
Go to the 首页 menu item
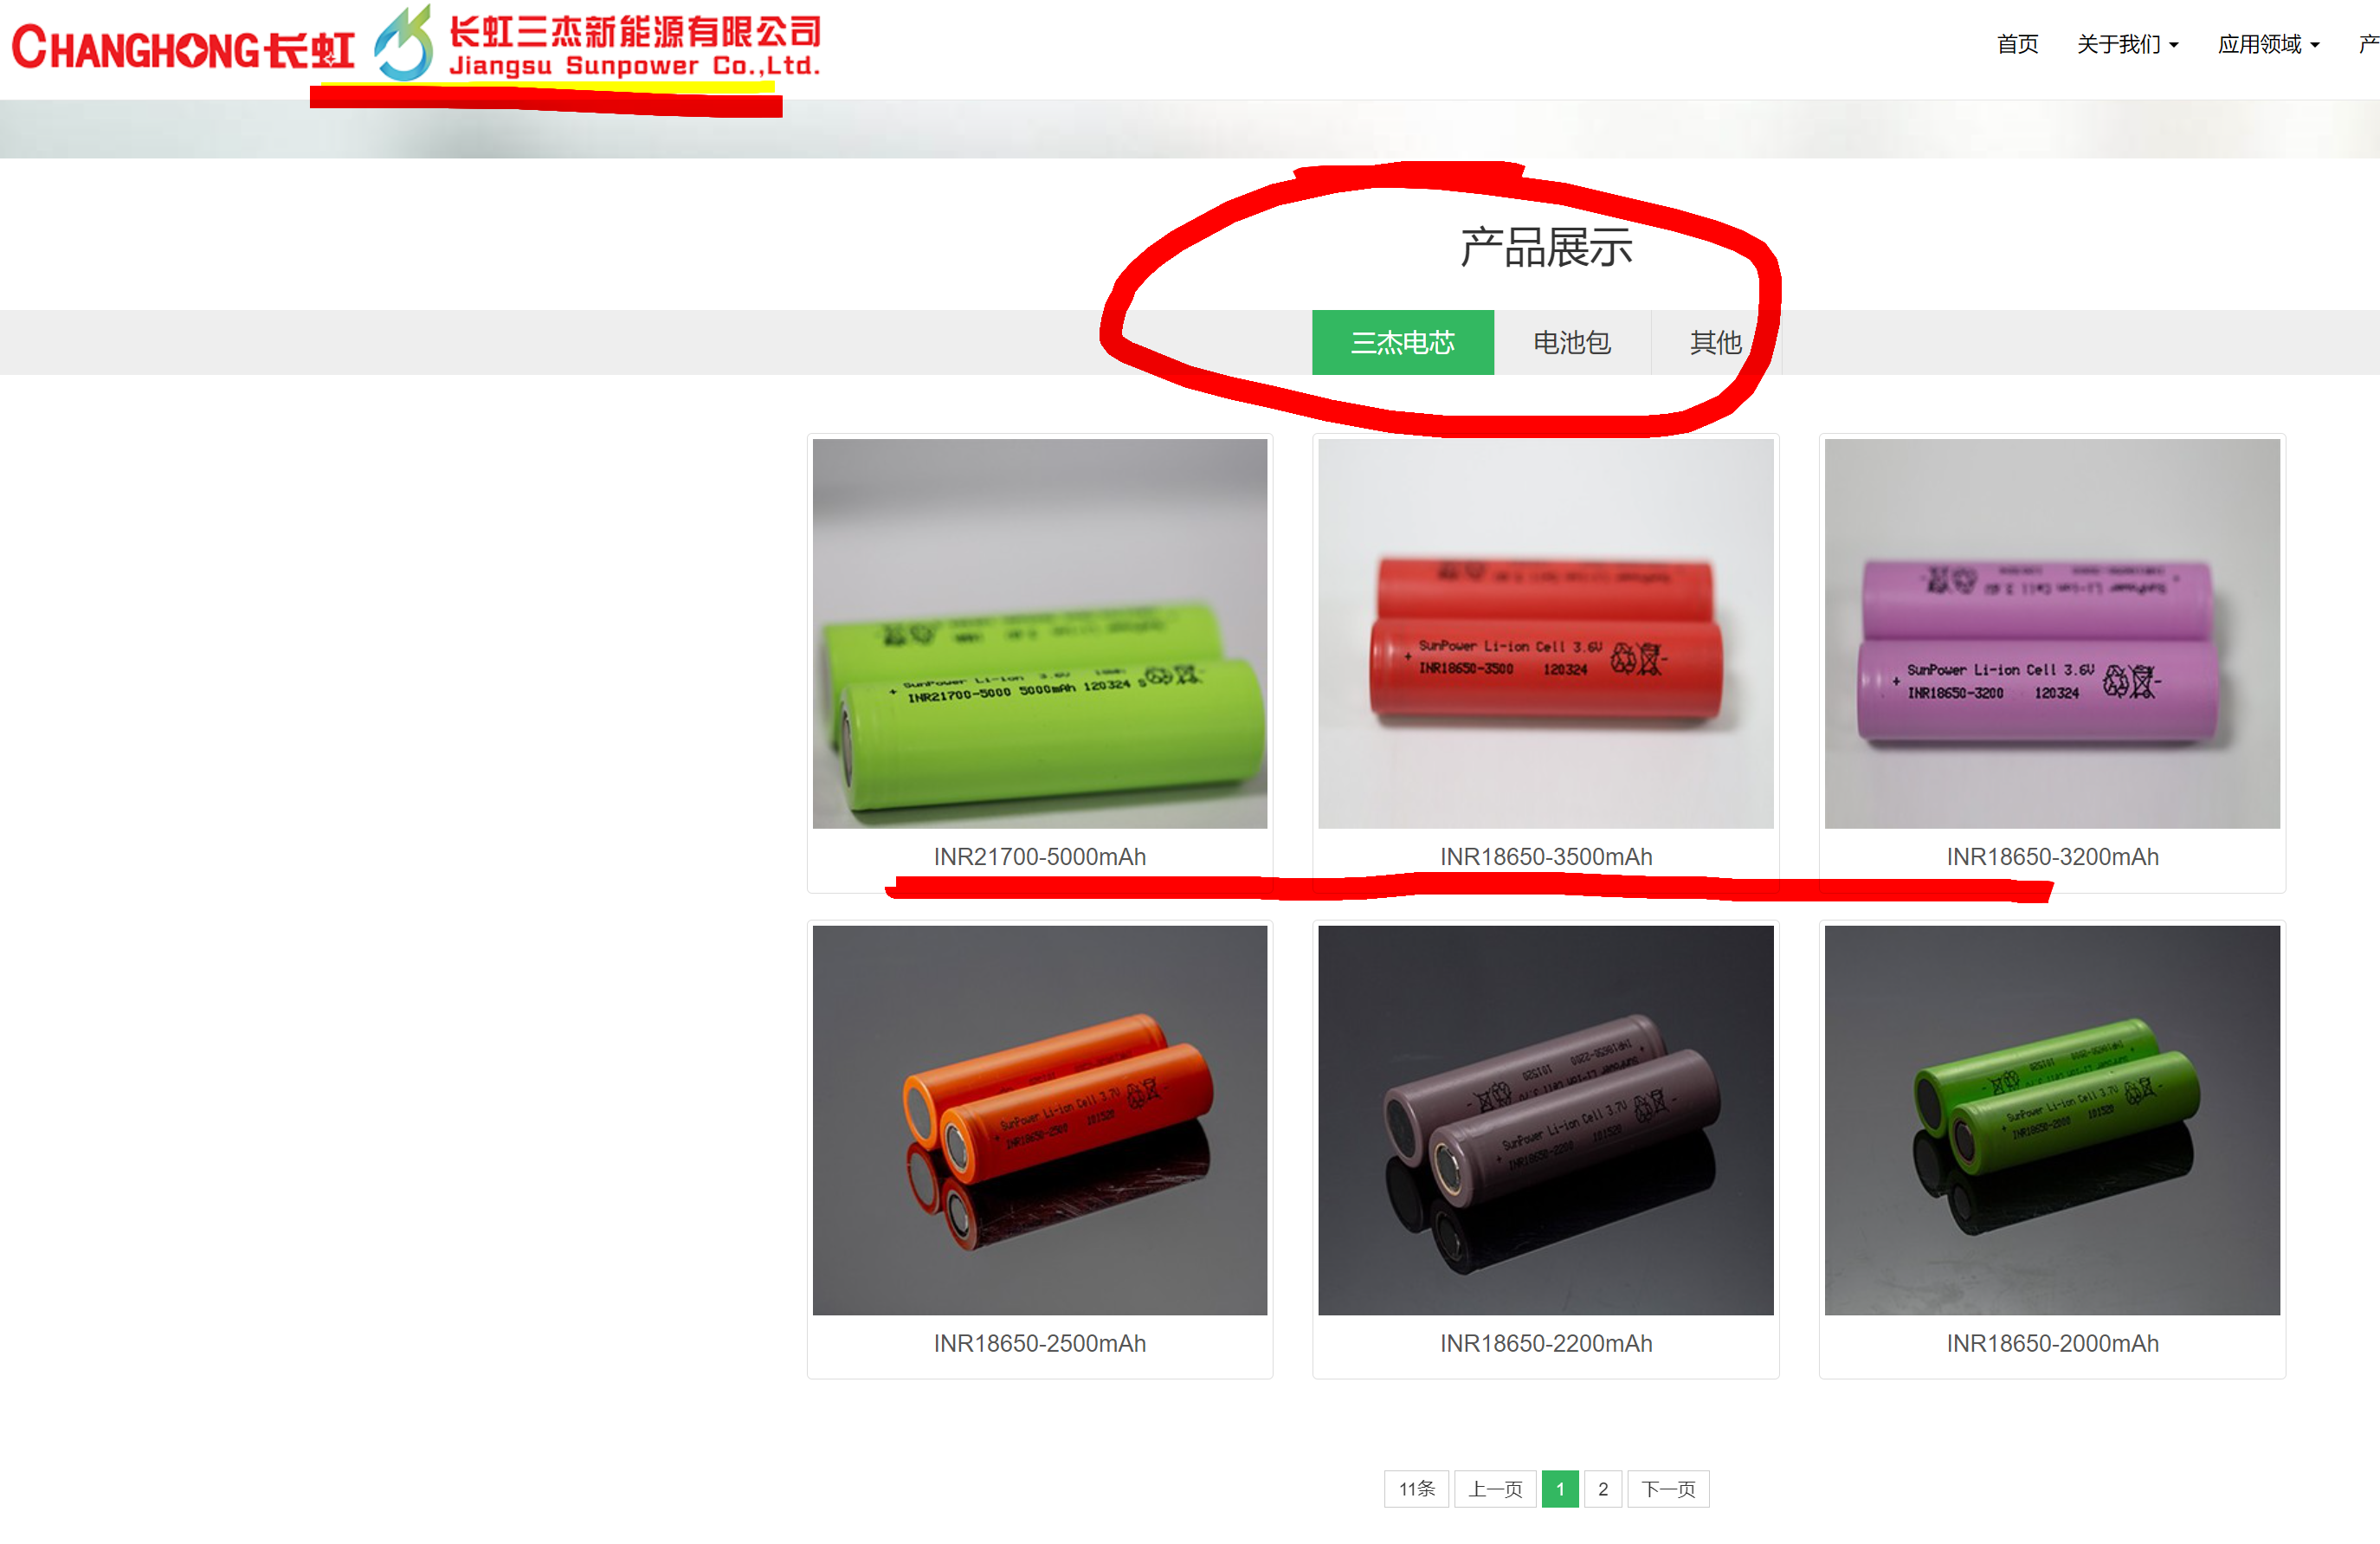click(2017, 44)
